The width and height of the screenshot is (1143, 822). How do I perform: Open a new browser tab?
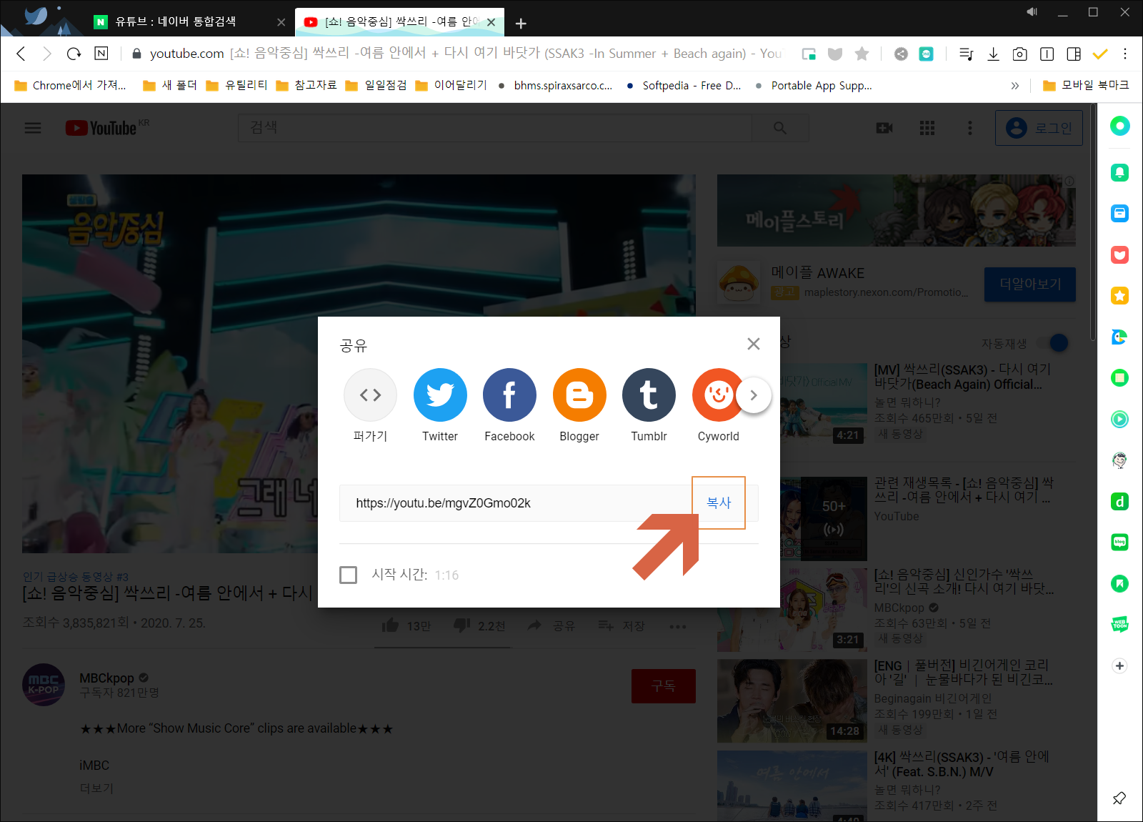[521, 24]
